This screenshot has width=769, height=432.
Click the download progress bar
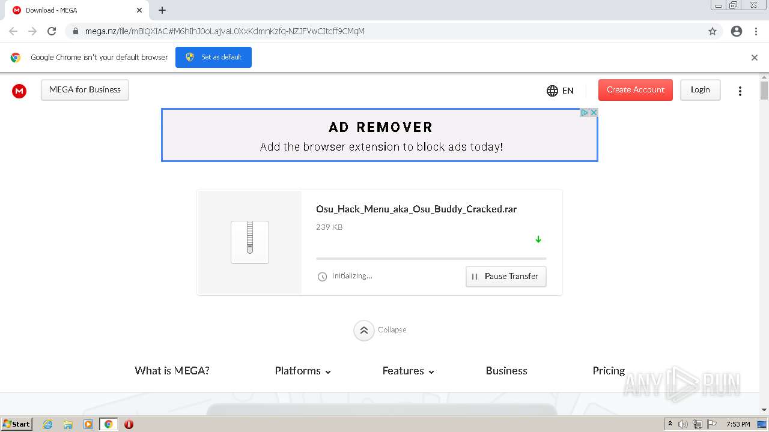(x=431, y=259)
